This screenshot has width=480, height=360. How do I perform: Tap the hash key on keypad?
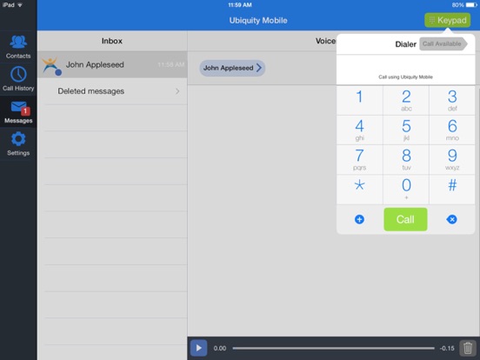click(452, 190)
